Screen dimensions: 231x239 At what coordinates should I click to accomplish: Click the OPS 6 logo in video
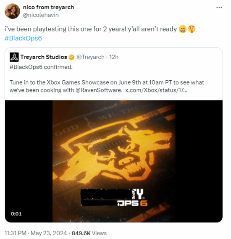pyautogui.click(x=132, y=203)
